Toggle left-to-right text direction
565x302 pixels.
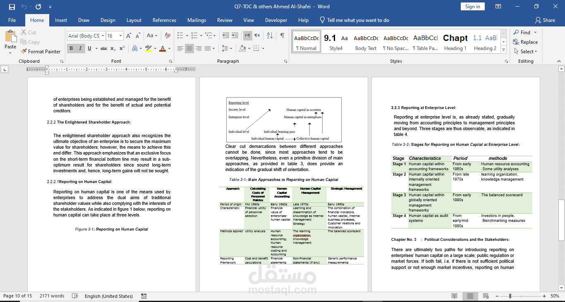(x=247, y=36)
